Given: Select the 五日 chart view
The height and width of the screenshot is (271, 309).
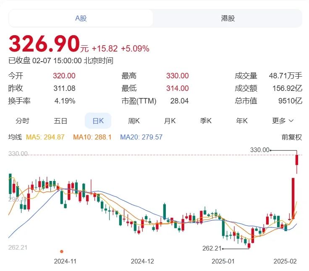Looking at the screenshot, I should coord(60,121).
